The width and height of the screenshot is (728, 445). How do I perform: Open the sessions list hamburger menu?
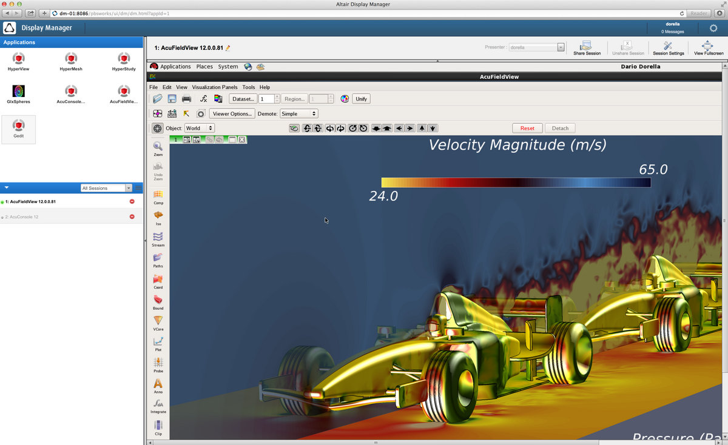pos(138,188)
